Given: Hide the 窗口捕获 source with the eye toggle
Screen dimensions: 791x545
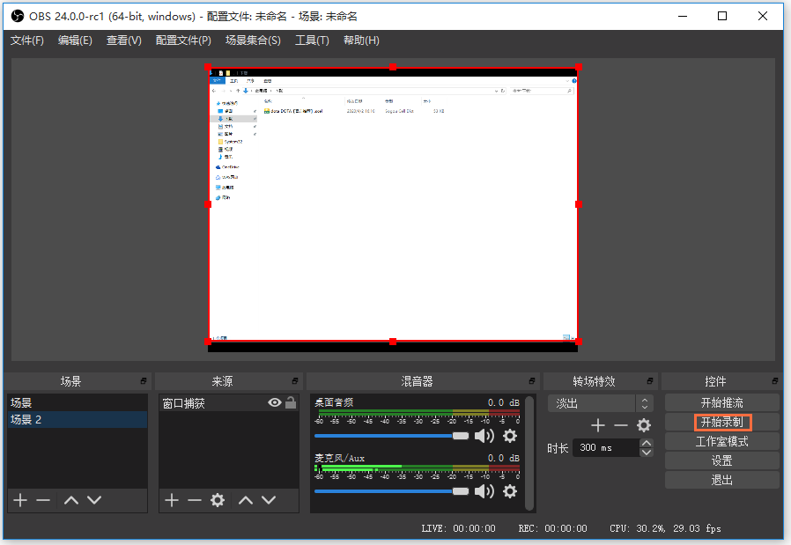Looking at the screenshot, I should 274,401.
